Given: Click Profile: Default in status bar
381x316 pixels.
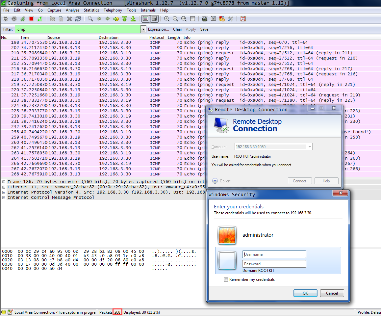Looking at the screenshot, I should click(x=369, y=312).
